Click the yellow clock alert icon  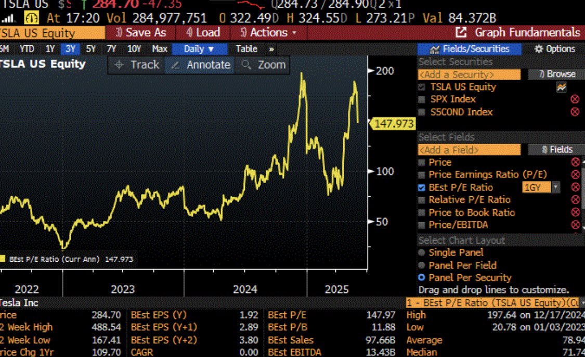point(31,18)
